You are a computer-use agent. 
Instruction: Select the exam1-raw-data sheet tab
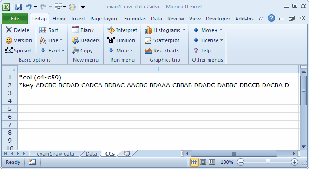coord(55,154)
